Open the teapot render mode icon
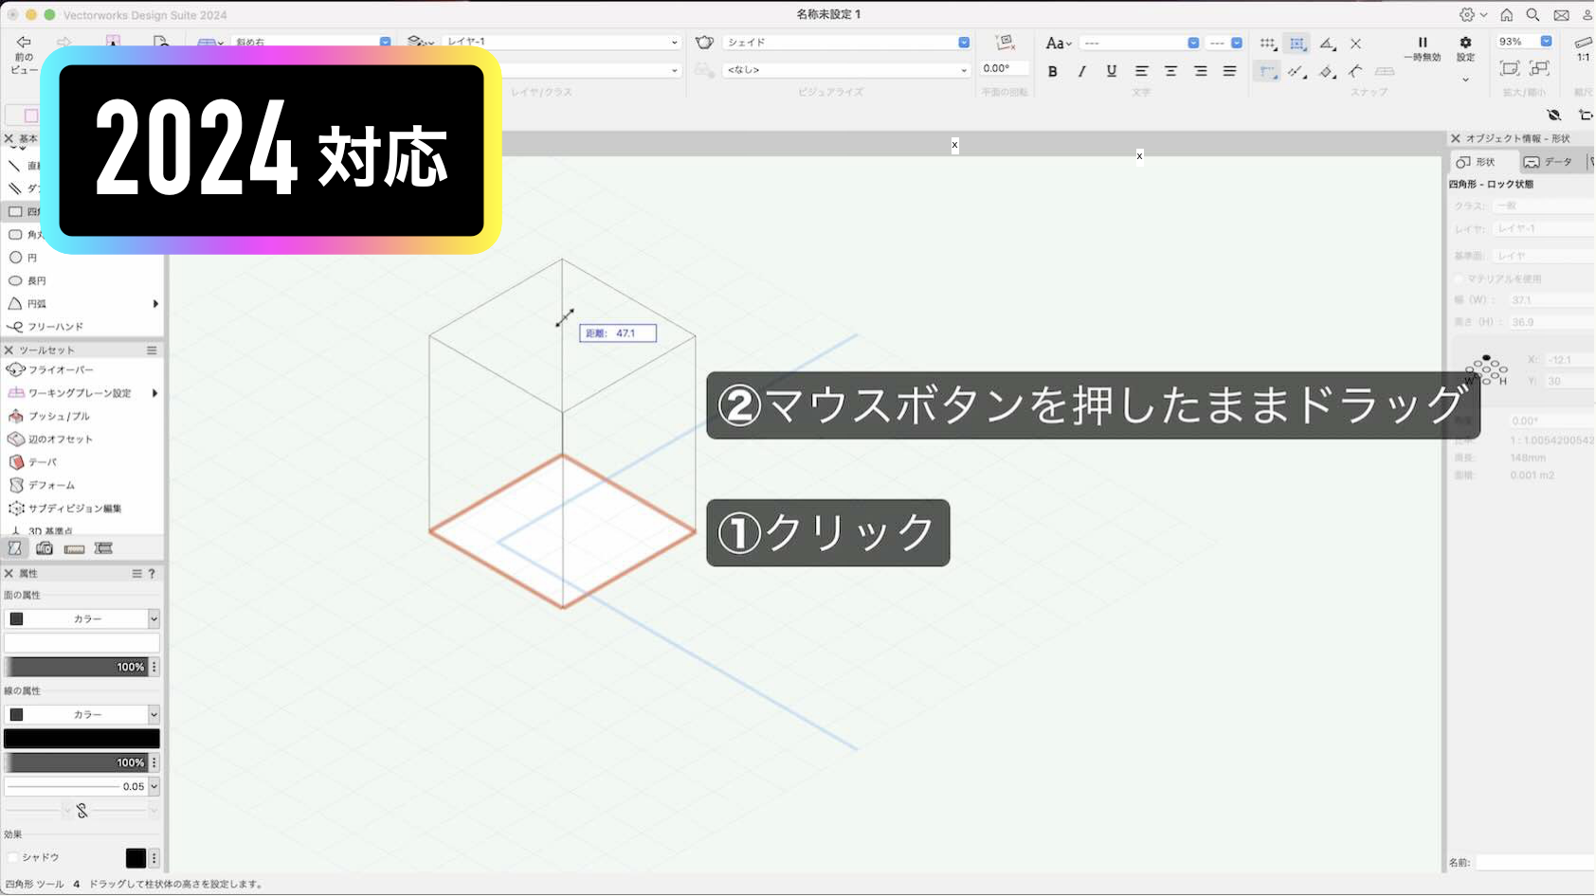This screenshot has height=896, width=1596. pyautogui.click(x=704, y=43)
